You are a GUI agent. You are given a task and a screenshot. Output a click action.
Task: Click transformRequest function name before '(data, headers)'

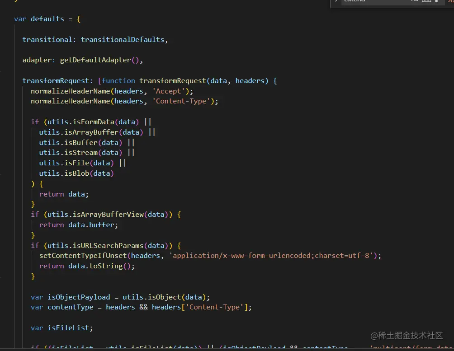[173, 81]
